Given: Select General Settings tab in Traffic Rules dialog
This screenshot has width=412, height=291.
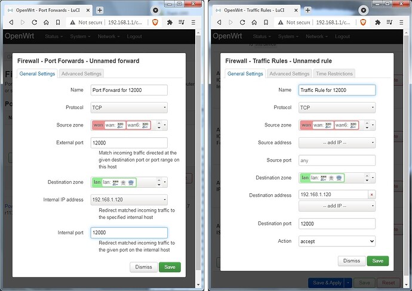Looking at the screenshot, I should (x=245, y=74).
